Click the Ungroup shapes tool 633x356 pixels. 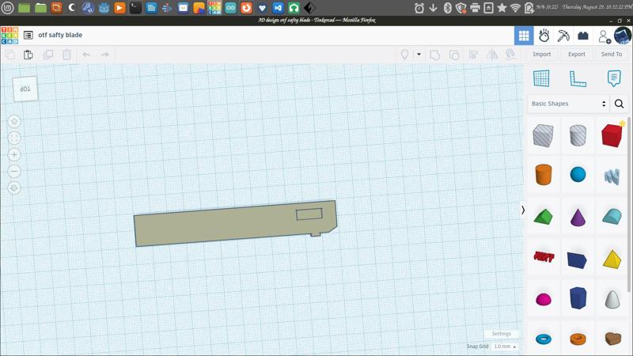(x=454, y=55)
